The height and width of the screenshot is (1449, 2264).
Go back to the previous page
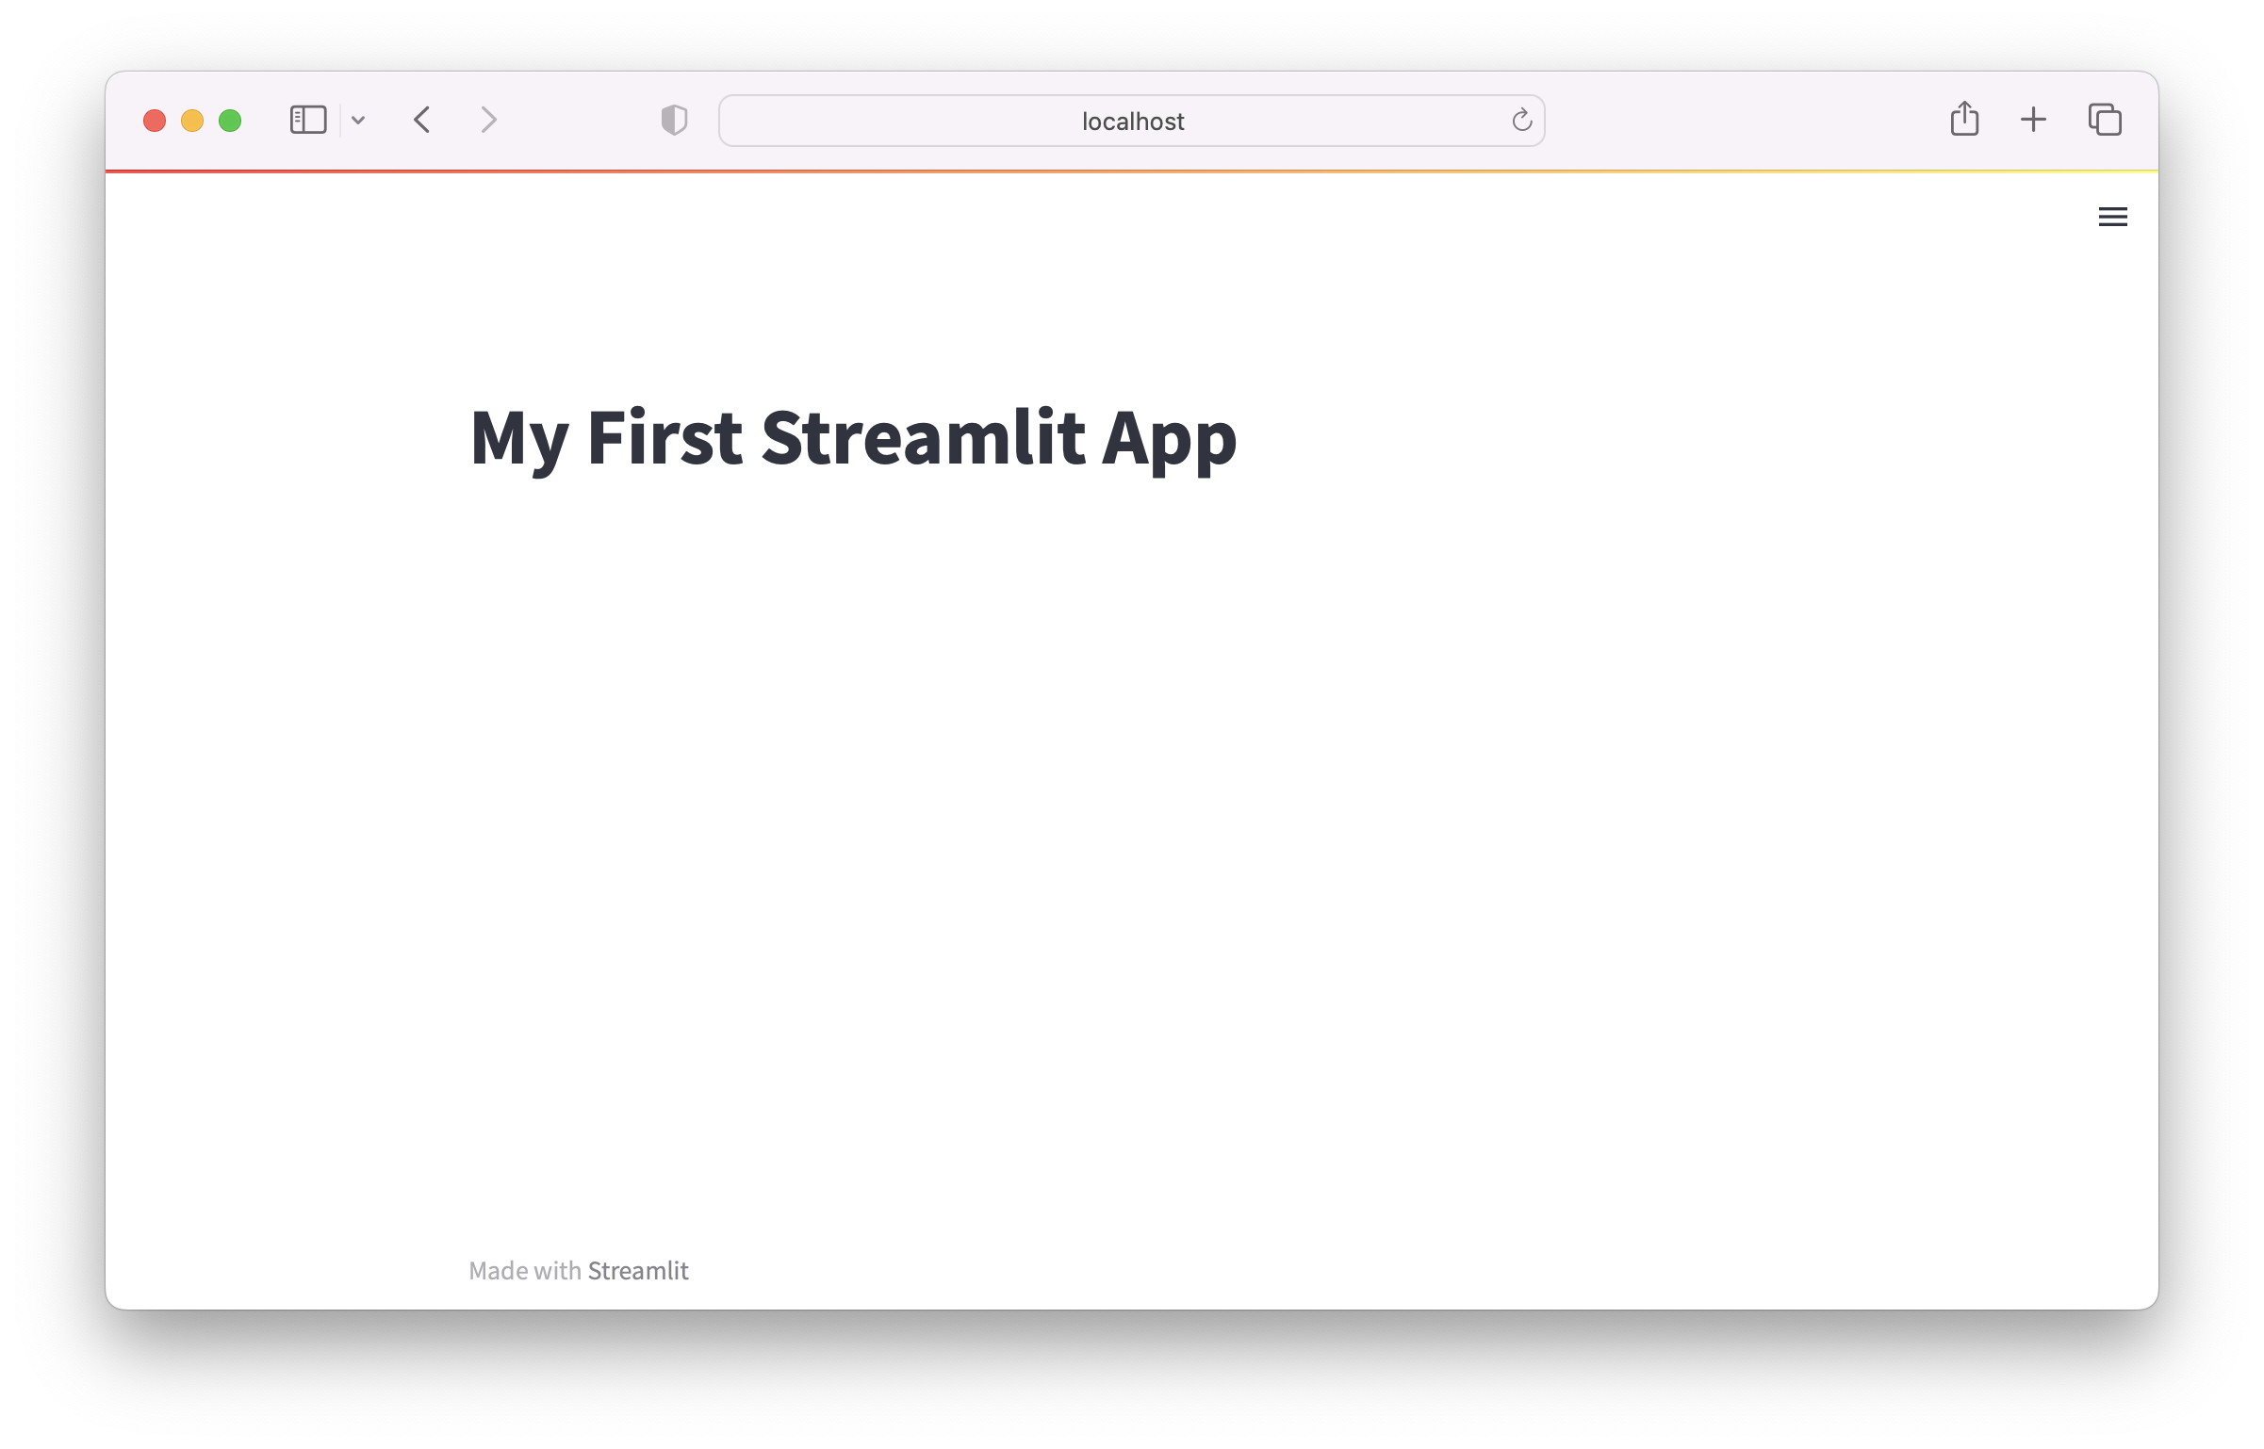[422, 121]
